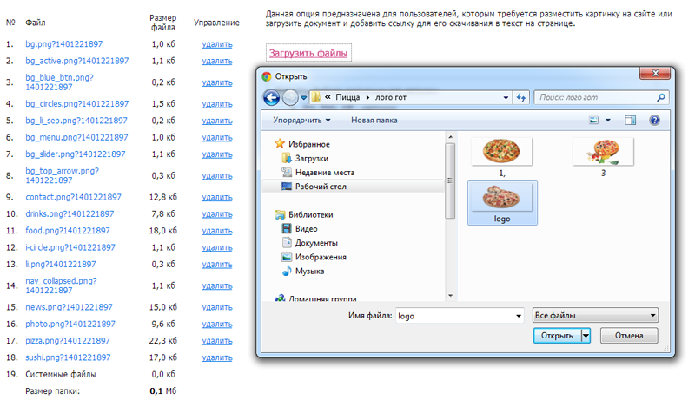Toggle the preview pane icon
695x400 pixels.
pos(631,121)
